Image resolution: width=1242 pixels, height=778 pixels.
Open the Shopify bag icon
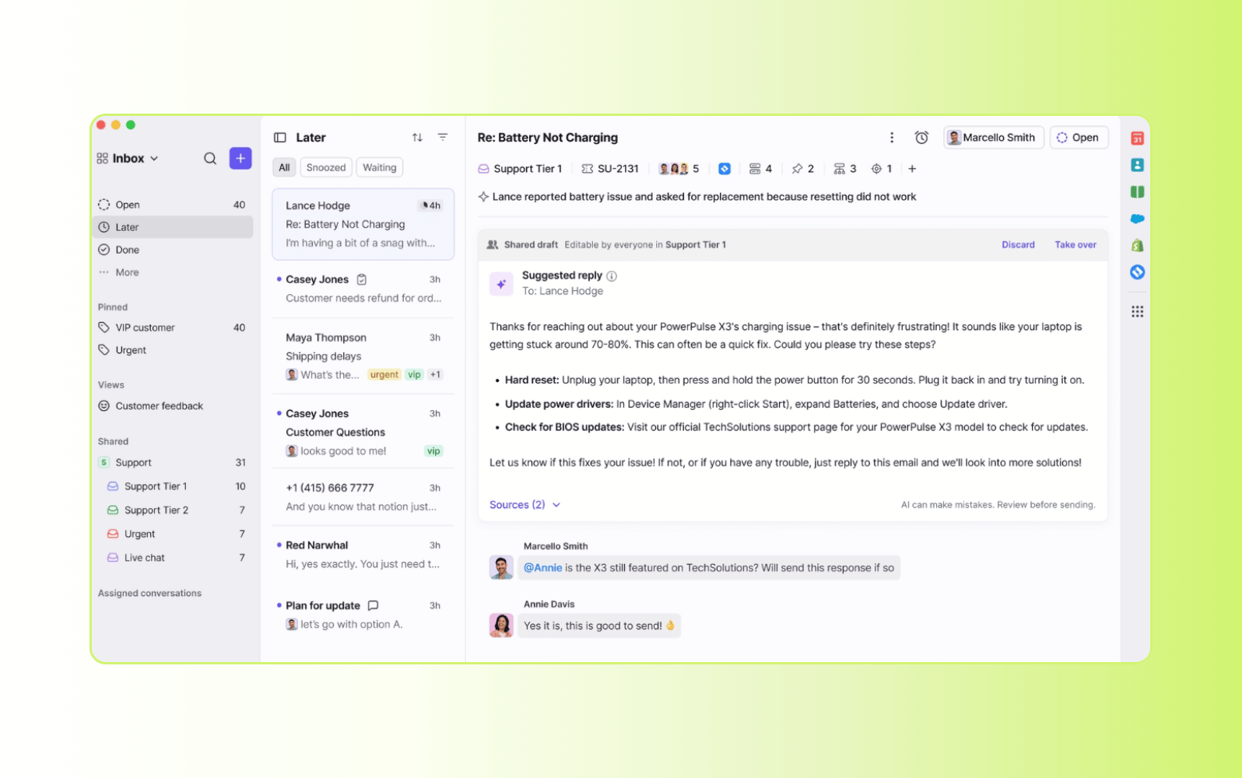1137,245
